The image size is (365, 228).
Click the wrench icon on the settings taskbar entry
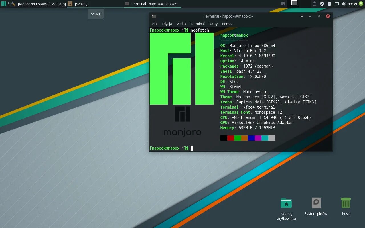coord(13,4)
